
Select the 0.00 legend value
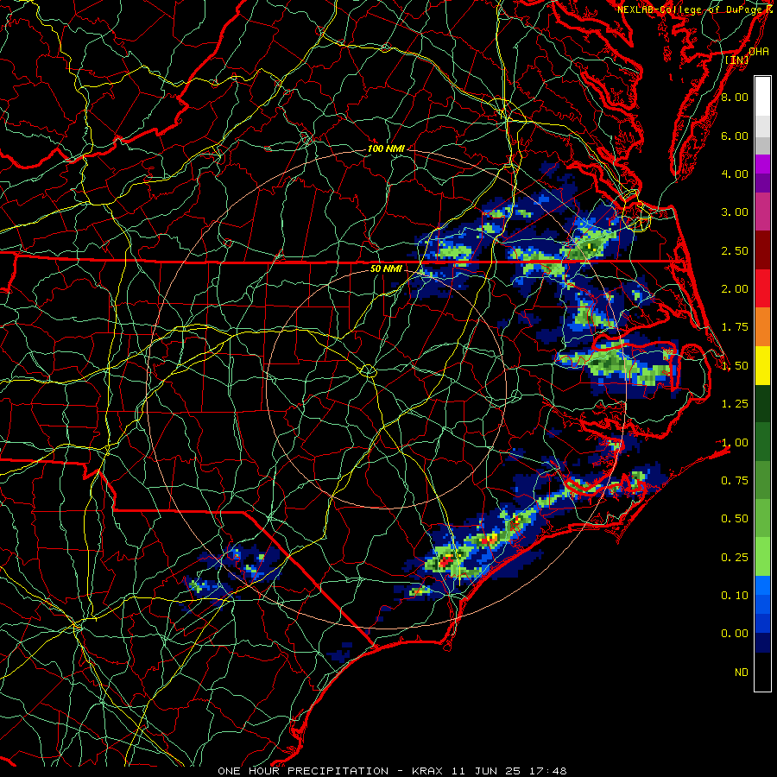(x=735, y=634)
